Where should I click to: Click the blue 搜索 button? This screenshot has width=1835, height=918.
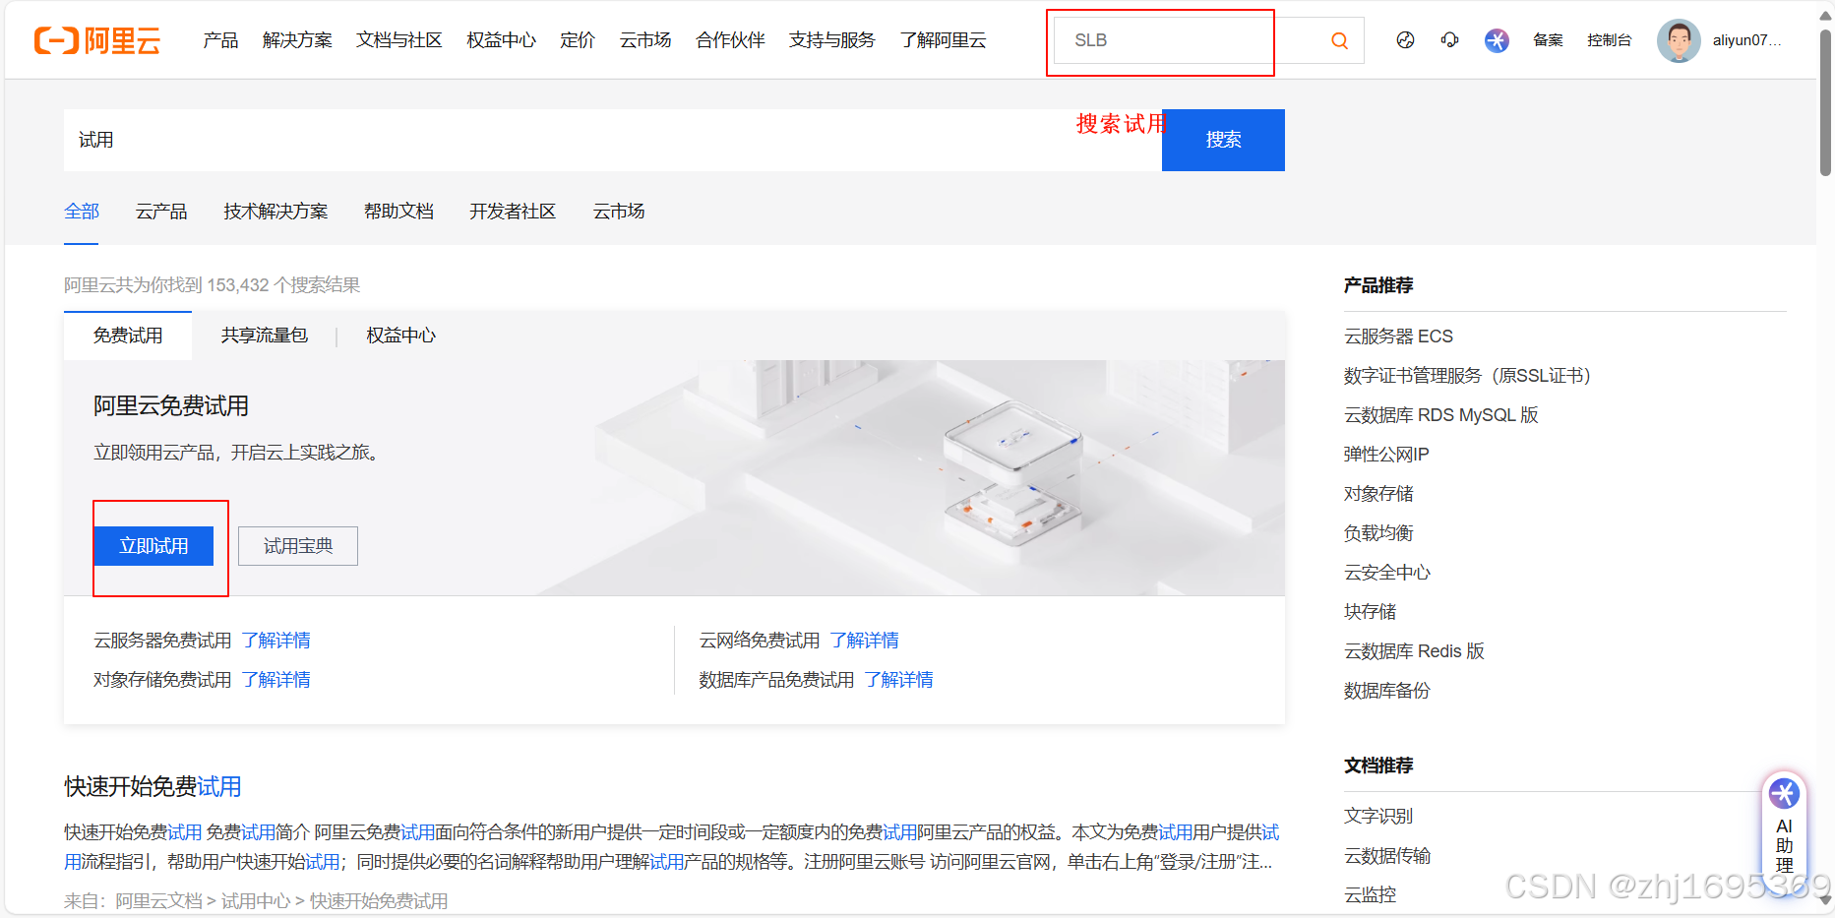[x=1223, y=140]
